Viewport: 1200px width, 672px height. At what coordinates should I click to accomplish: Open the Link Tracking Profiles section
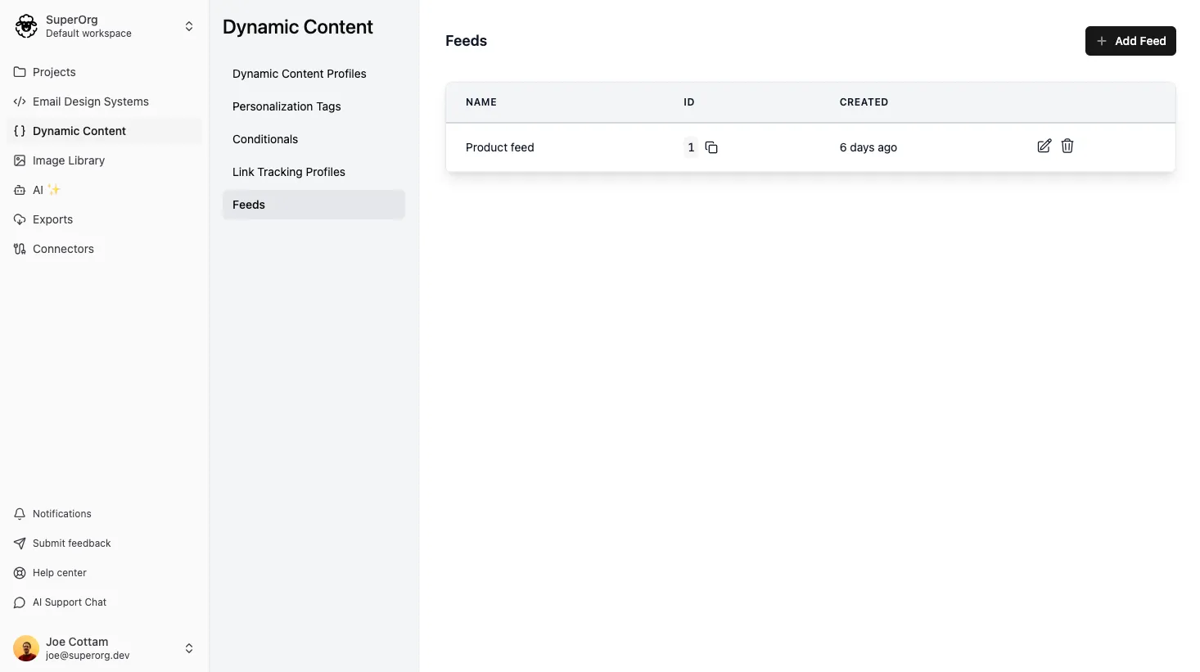pyautogui.click(x=288, y=172)
